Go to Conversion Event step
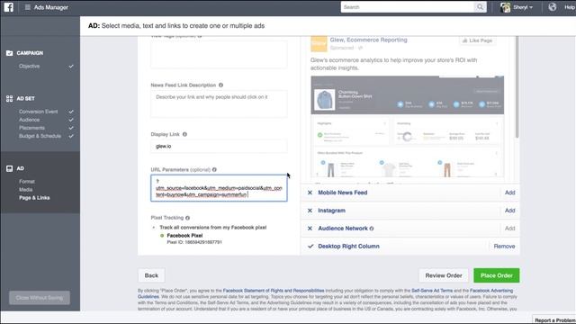576x324 pixels. click(38, 112)
